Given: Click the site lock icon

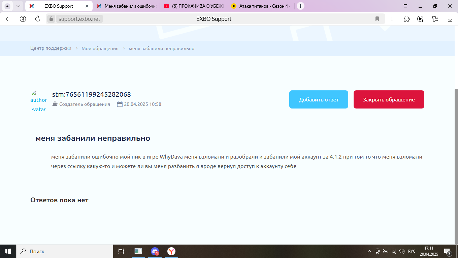Looking at the screenshot, I should pyautogui.click(x=51, y=19).
